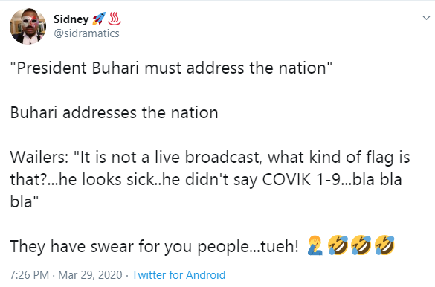Expand the tweet options chevron menu
The height and width of the screenshot is (287, 435).
(426, 18)
